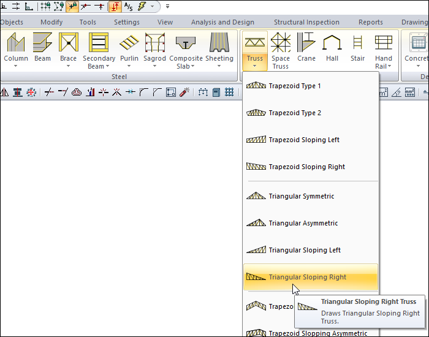
Task: Choose the Brace tool
Action: pyautogui.click(x=68, y=44)
